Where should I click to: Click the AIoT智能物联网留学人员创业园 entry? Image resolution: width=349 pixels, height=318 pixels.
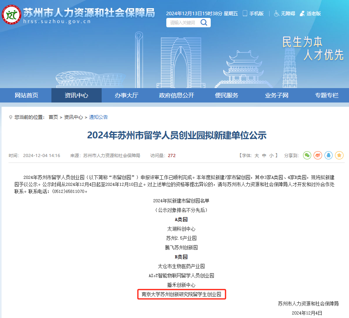pos(181,276)
